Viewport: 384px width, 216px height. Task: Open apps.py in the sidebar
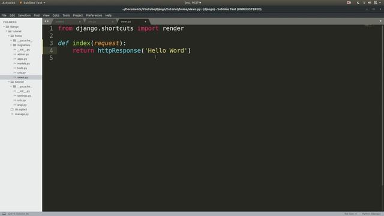[22, 59]
